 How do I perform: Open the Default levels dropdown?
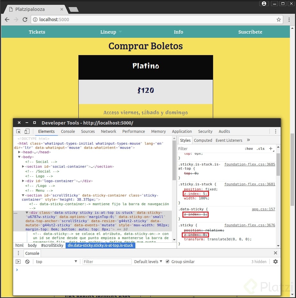[x=148, y=262]
